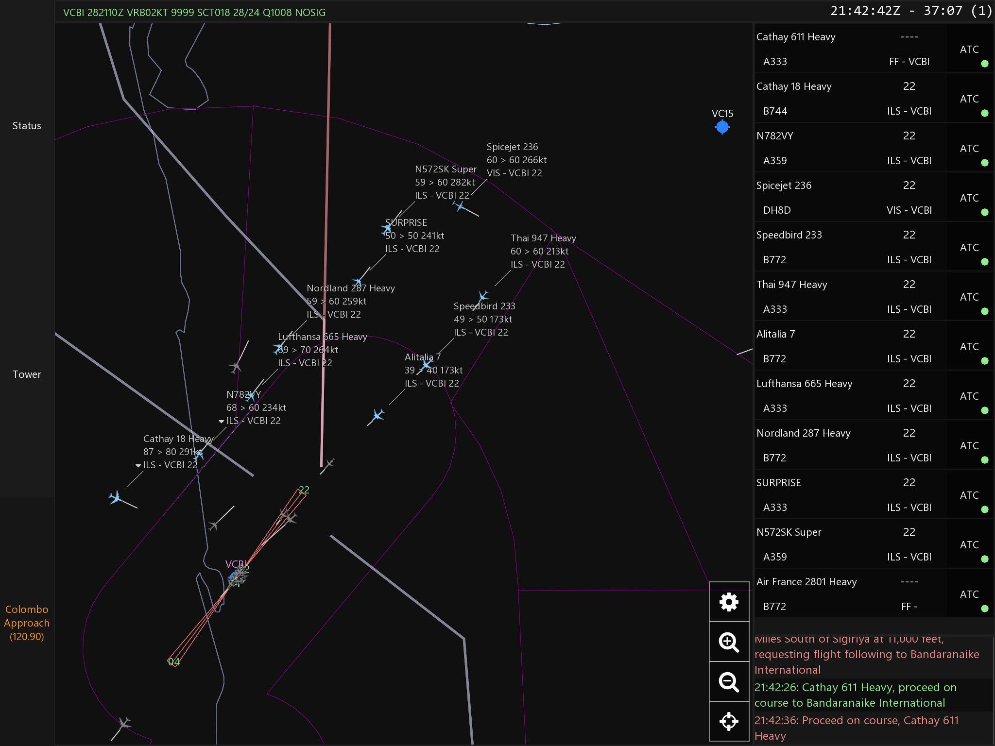Screen dimensions: 995x746
Task: Zoom out of the radar map
Action: [729, 682]
